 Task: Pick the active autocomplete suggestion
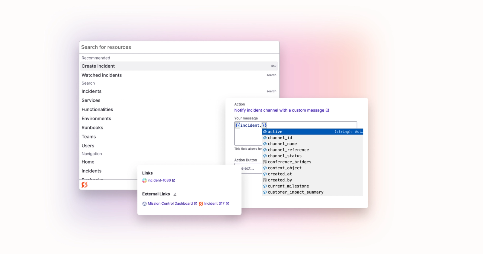point(312,132)
